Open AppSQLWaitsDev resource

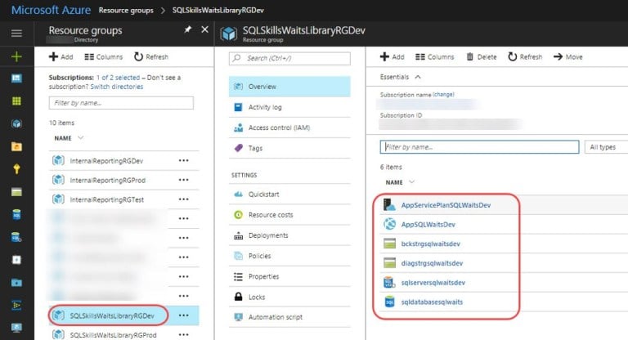click(428, 224)
